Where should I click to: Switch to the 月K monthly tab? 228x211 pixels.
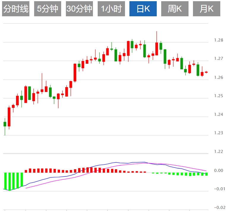click(x=207, y=9)
